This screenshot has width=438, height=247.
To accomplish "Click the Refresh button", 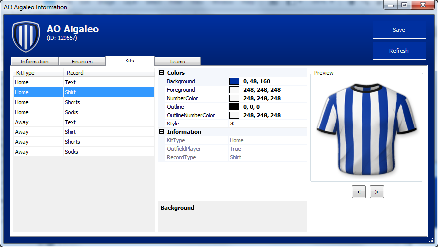I will (399, 51).
